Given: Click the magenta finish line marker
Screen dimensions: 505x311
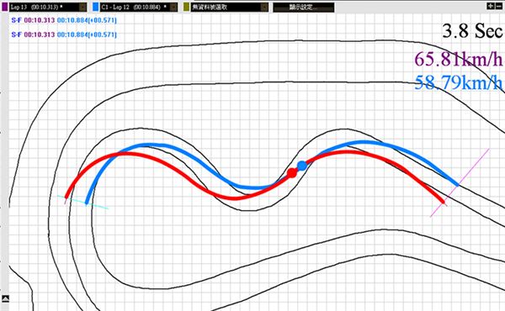Looking at the screenshot, I should 460,182.
